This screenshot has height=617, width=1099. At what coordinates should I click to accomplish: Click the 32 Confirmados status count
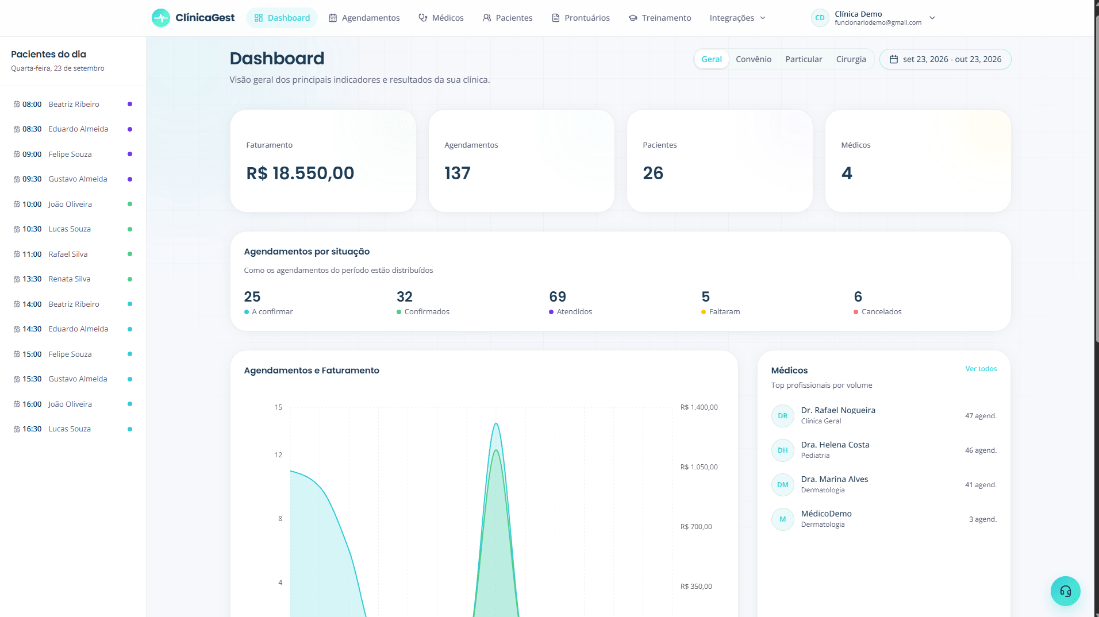tap(423, 303)
